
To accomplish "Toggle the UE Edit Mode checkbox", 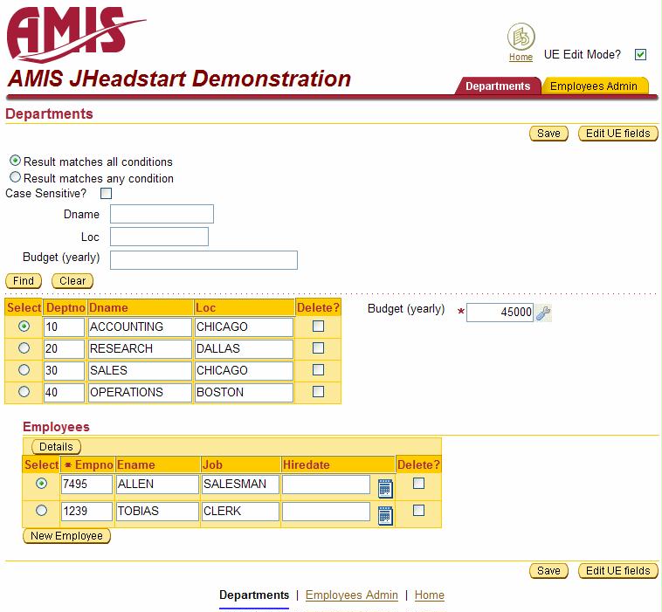I will (x=641, y=55).
